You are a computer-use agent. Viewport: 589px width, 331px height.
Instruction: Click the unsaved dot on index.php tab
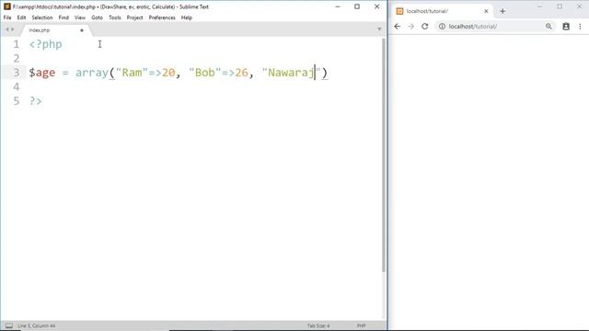click(82, 30)
